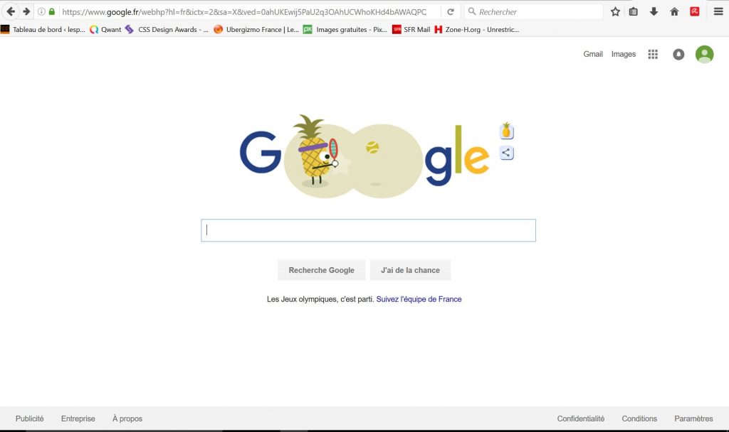Open the Firefox hamburger menu
The height and width of the screenshot is (432, 729).
pos(718,11)
